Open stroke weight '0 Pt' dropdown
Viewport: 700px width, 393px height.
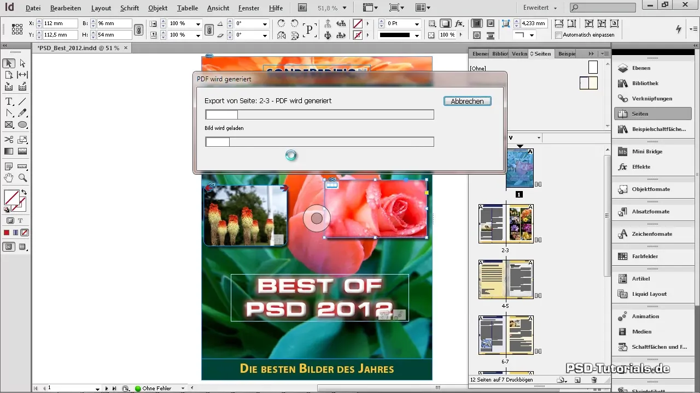tap(417, 24)
